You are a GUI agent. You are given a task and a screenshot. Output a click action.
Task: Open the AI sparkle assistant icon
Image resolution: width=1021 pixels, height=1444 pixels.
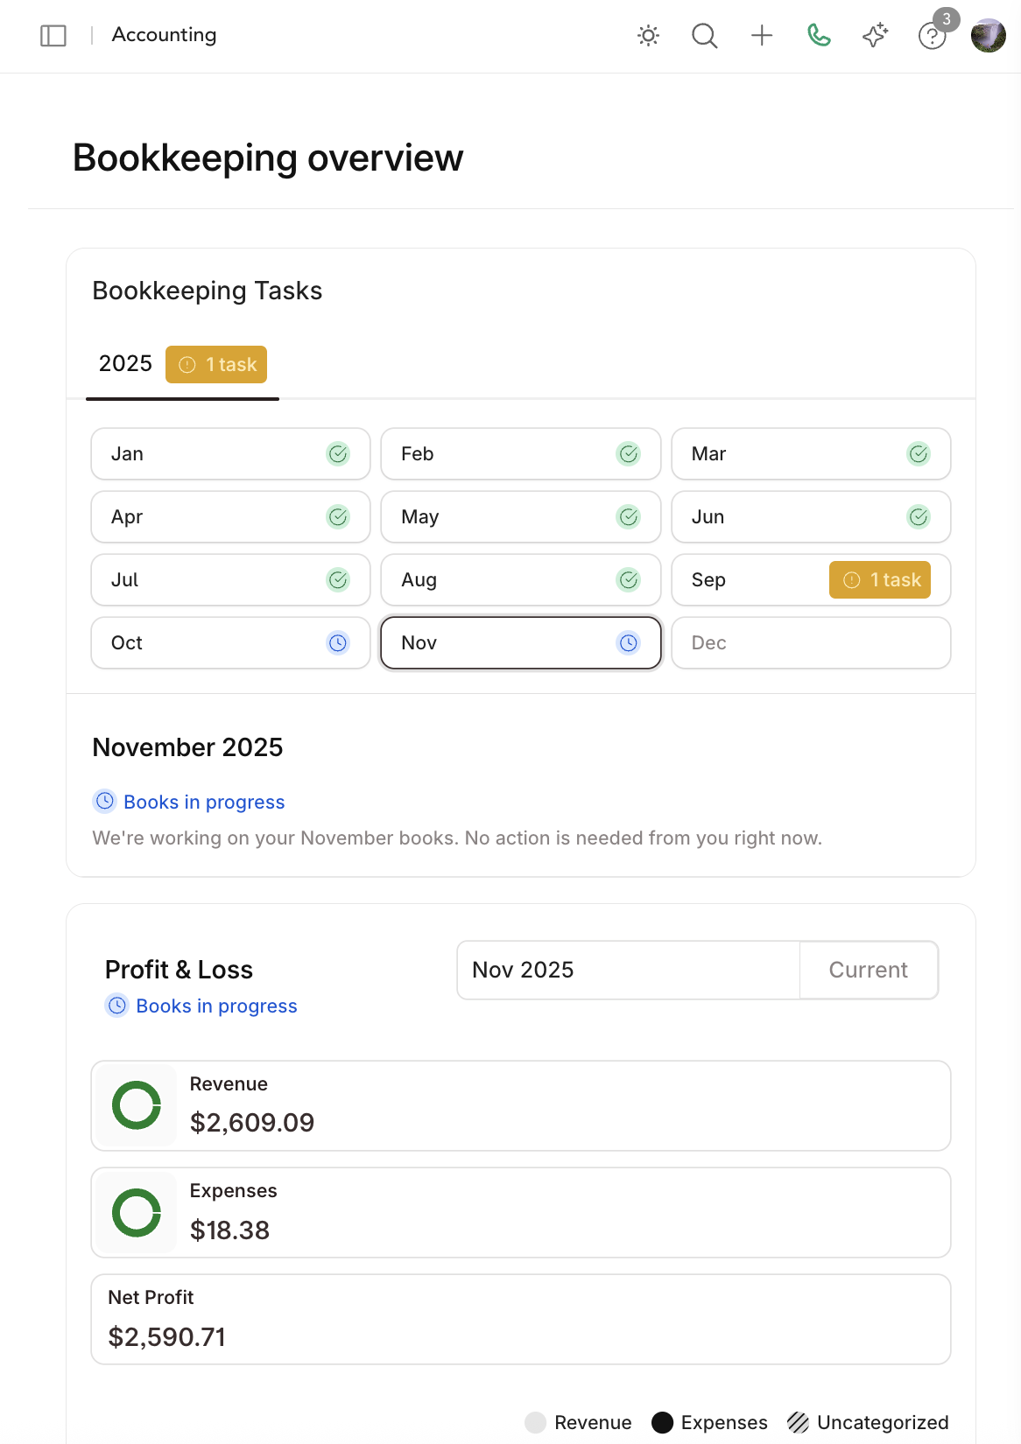coord(875,36)
